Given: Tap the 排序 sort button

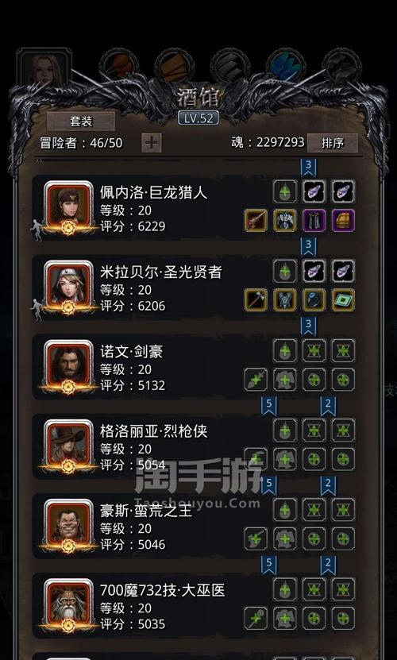Looking at the screenshot, I should [333, 143].
